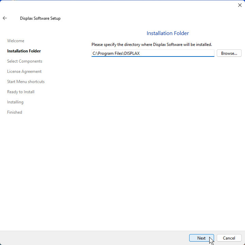Click the Displax Software Setup title text
Screen dimensions: 245x245
coord(40,18)
